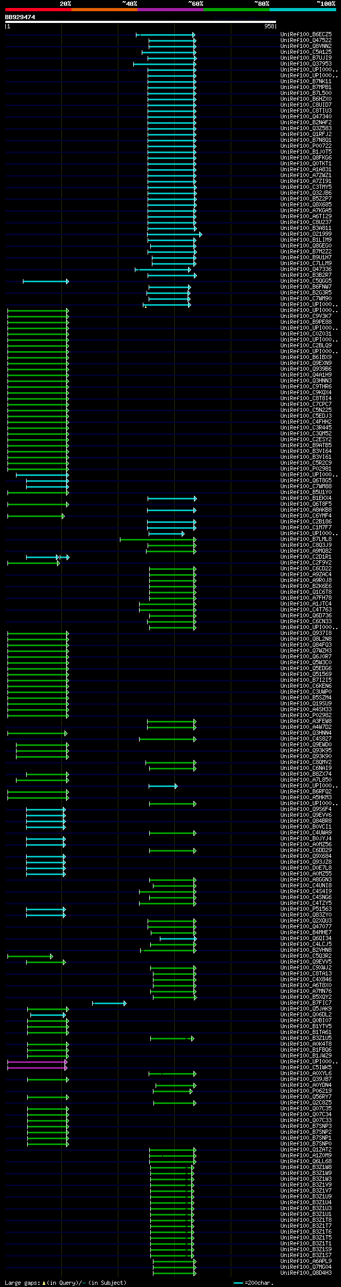Select the UniRef100_P06219 label

306,1091
